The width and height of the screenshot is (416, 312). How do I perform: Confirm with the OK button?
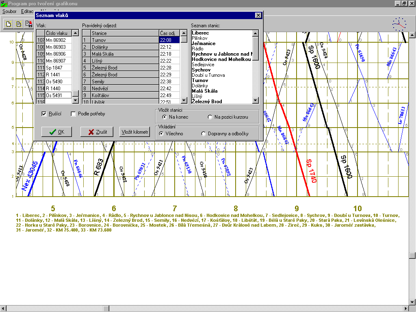tap(56, 132)
